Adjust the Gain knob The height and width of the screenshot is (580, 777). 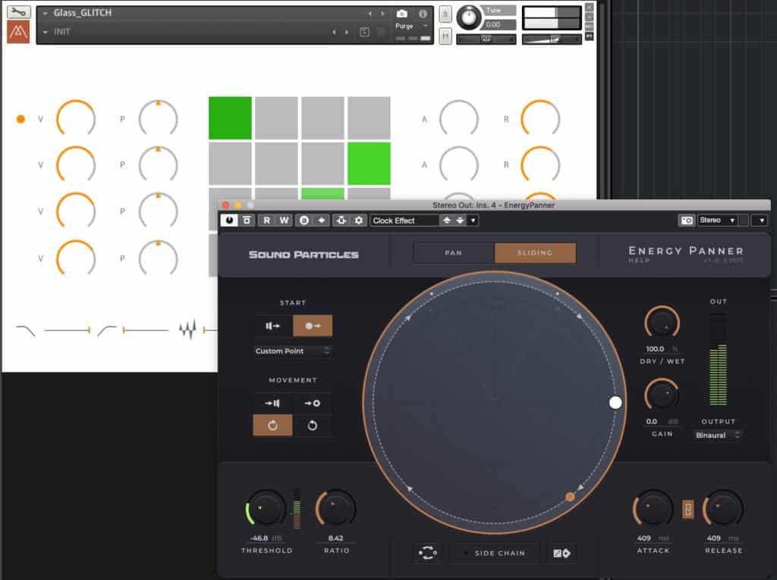point(662,396)
